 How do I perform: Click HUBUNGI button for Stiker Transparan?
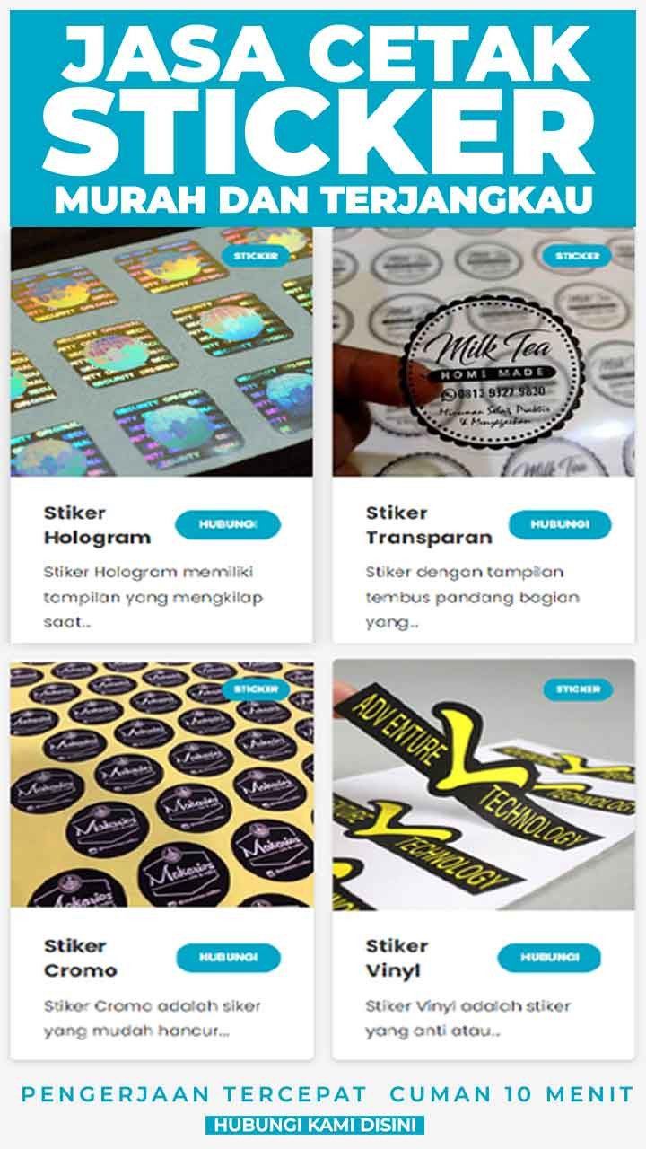coord(559,524)
